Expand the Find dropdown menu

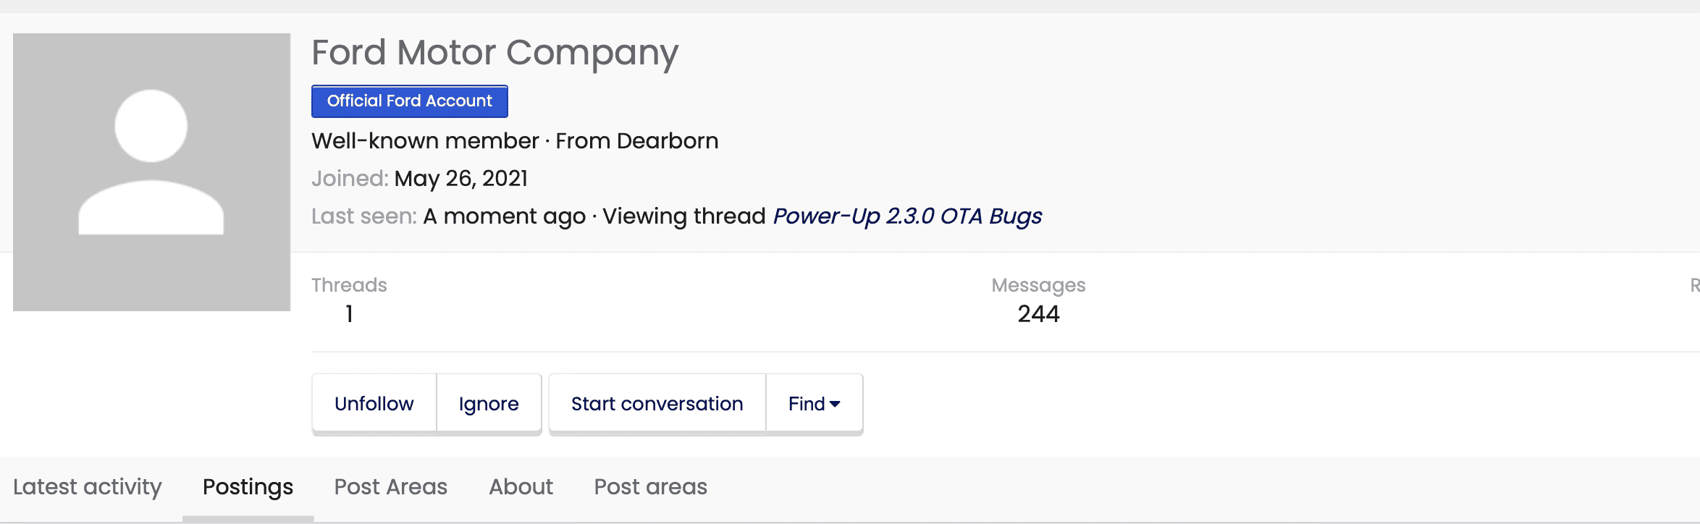click(x=814, y=404)
